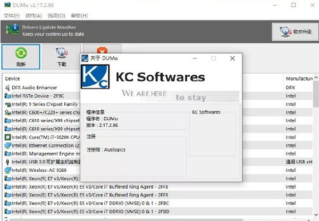The image size is (319, 221).
Task: Click the DUMo title bar app icon
Action: click(x=7, y=5)
